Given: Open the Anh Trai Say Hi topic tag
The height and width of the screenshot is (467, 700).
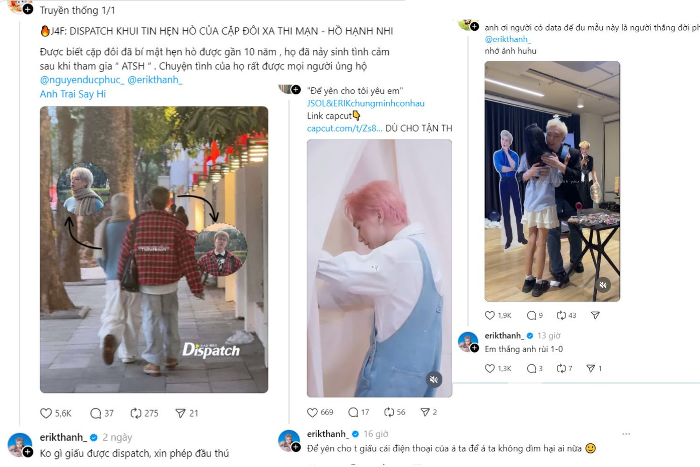Looking at the screenshot, I should point(73,94).
